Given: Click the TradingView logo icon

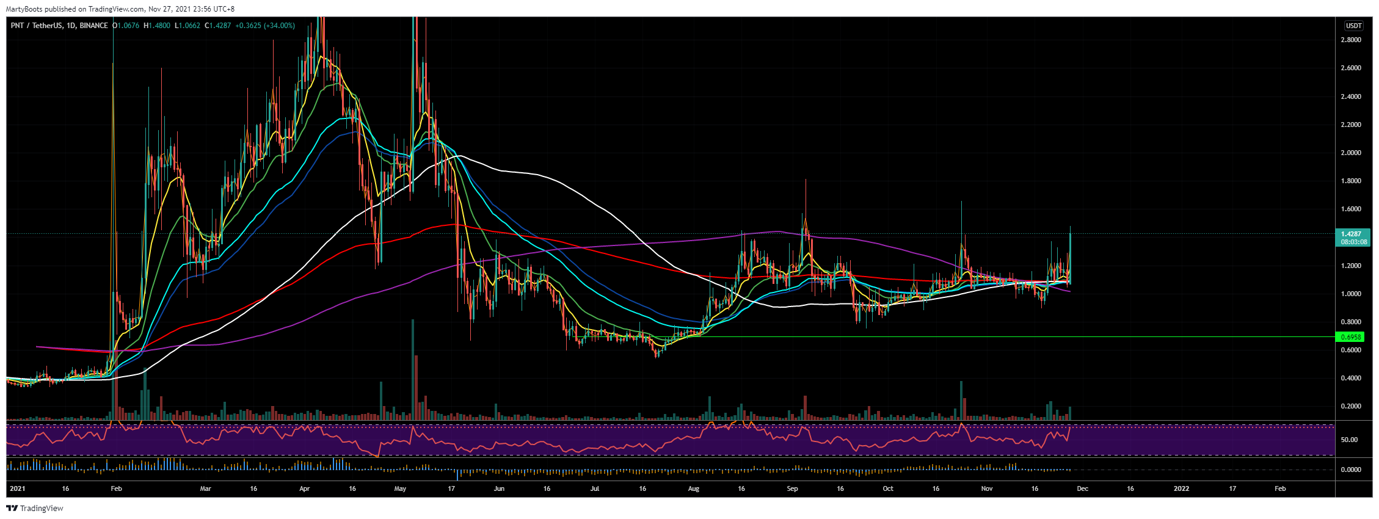Looking at the screenshot, I should point(12,508).
